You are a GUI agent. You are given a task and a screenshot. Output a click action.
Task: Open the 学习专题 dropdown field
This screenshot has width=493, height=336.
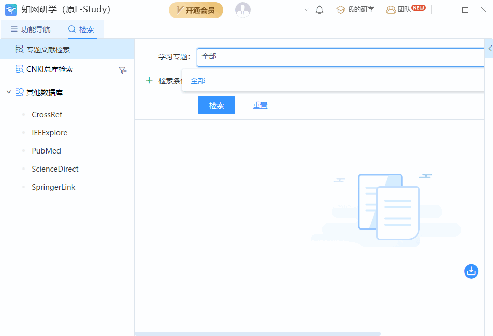337,57
